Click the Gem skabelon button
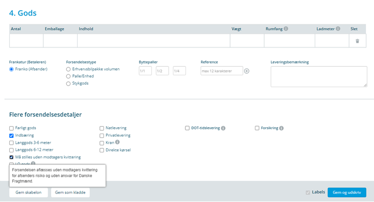This screenshot has width=374, height=202. [x=29, y=192]
